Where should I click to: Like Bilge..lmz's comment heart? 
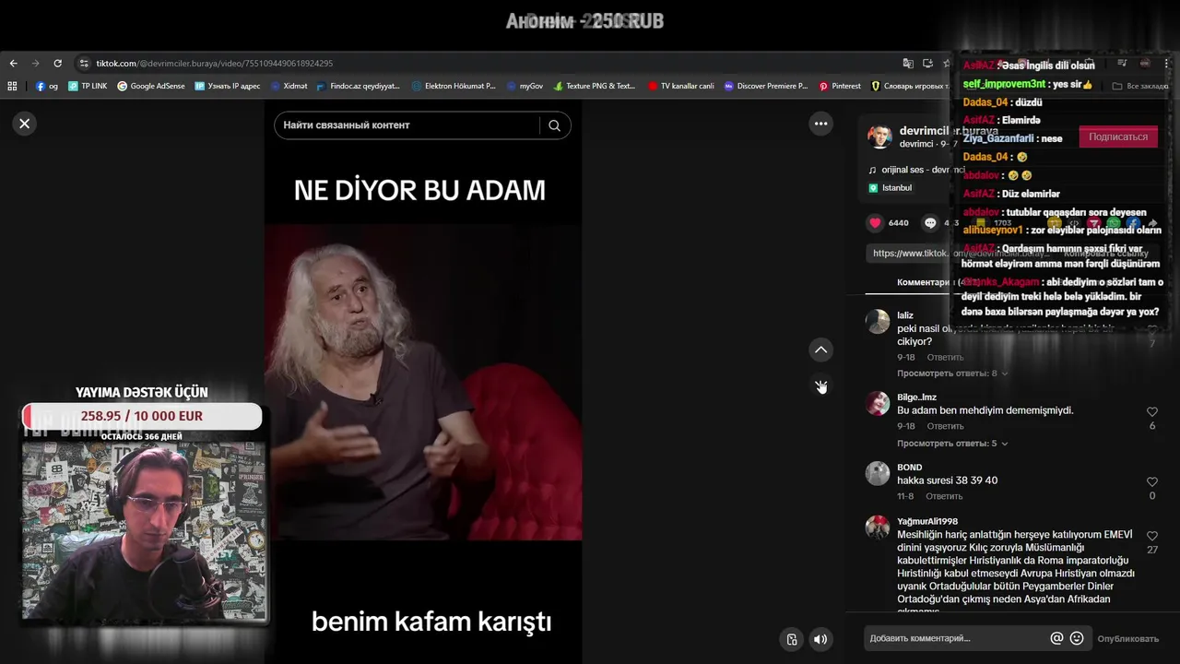(1152, 412)
